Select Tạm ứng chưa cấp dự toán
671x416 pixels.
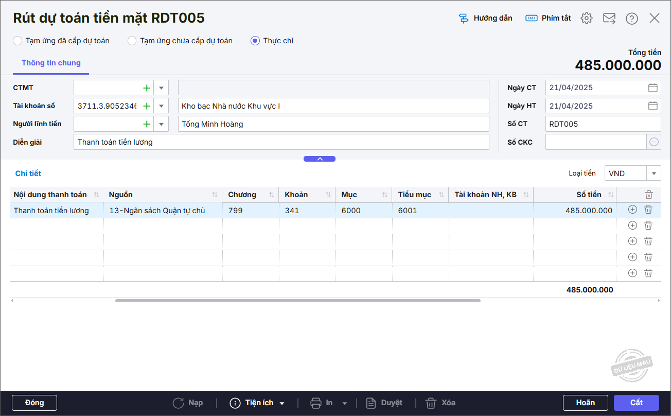click(132, 41)
